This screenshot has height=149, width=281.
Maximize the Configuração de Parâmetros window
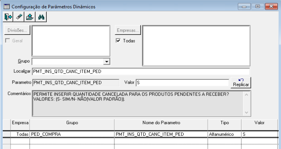(x=258, y=6)
